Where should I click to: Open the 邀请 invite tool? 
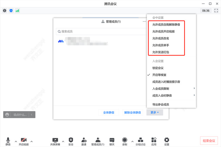coord(84,141)
